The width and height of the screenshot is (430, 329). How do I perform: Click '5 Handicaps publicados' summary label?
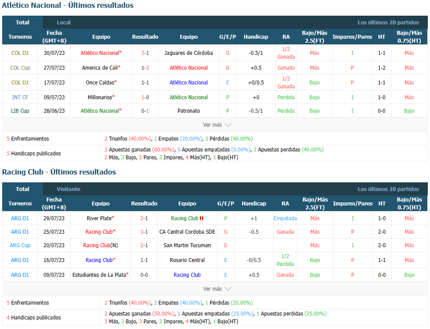(34, 154)
